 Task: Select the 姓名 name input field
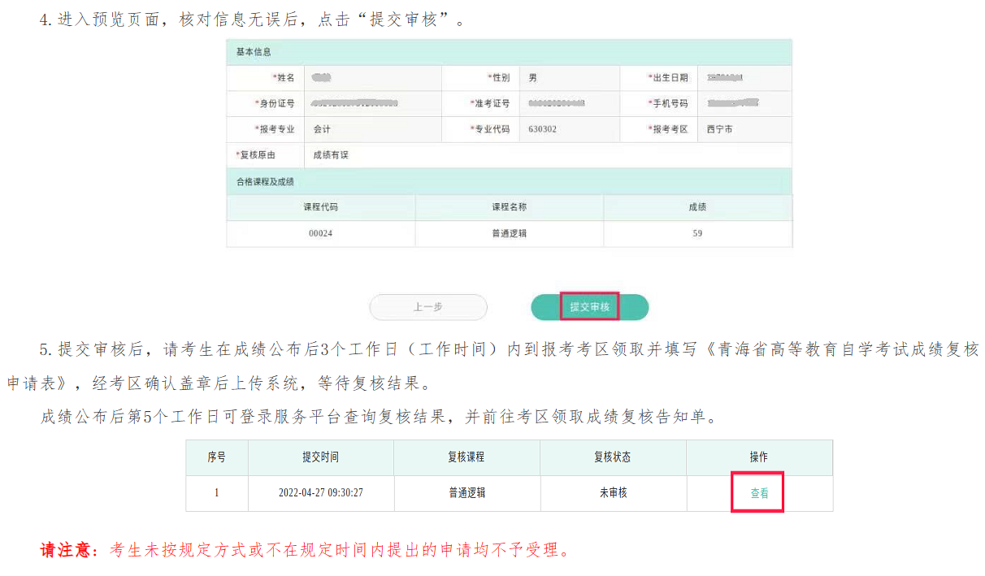(372, 78)
